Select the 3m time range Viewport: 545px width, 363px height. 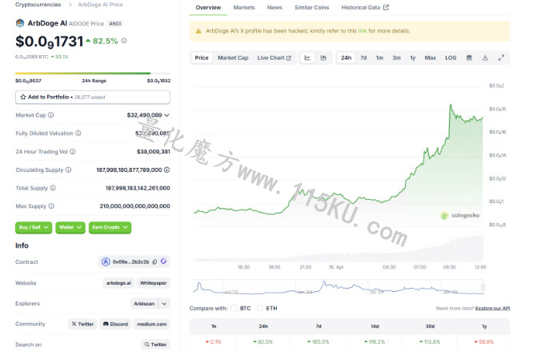click(x=397, y=58)
